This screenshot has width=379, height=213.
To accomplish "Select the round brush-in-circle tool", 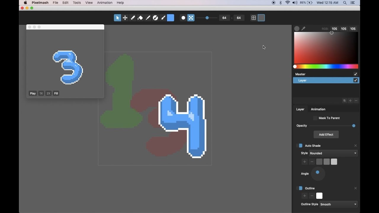I will (155, 18).
